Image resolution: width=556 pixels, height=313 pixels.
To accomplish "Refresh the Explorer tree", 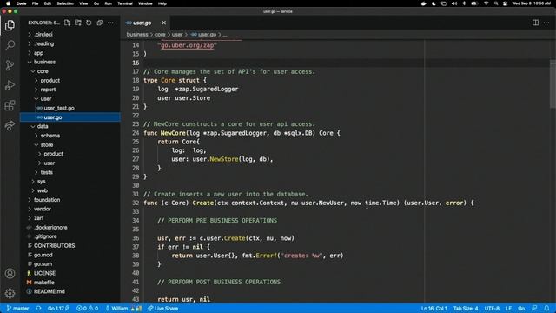I will click(89, 23).
